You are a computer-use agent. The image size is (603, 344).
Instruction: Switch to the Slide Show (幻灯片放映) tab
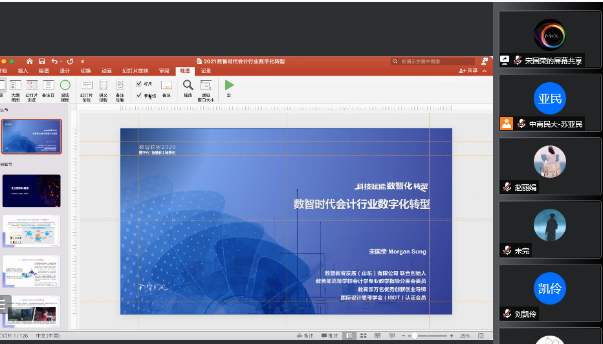point(135,70)
